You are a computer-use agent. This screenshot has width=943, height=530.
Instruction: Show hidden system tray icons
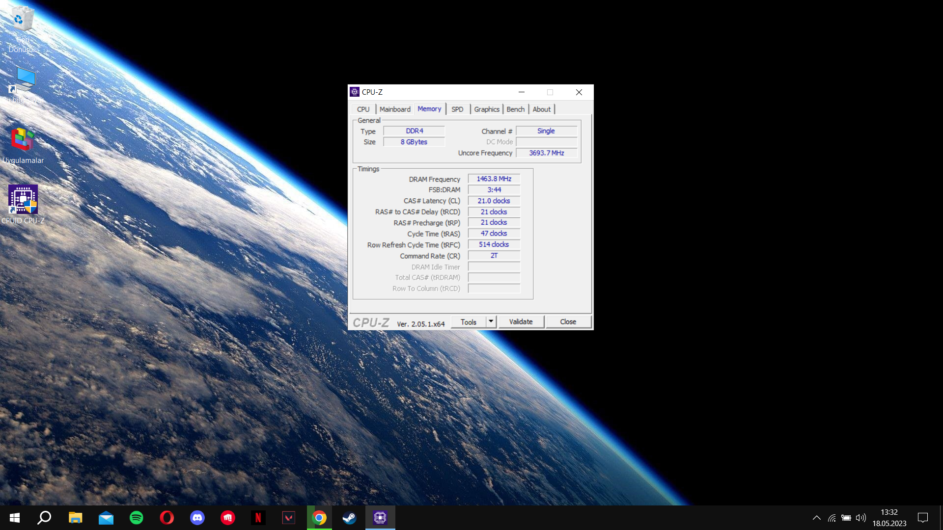pos(816,518)
